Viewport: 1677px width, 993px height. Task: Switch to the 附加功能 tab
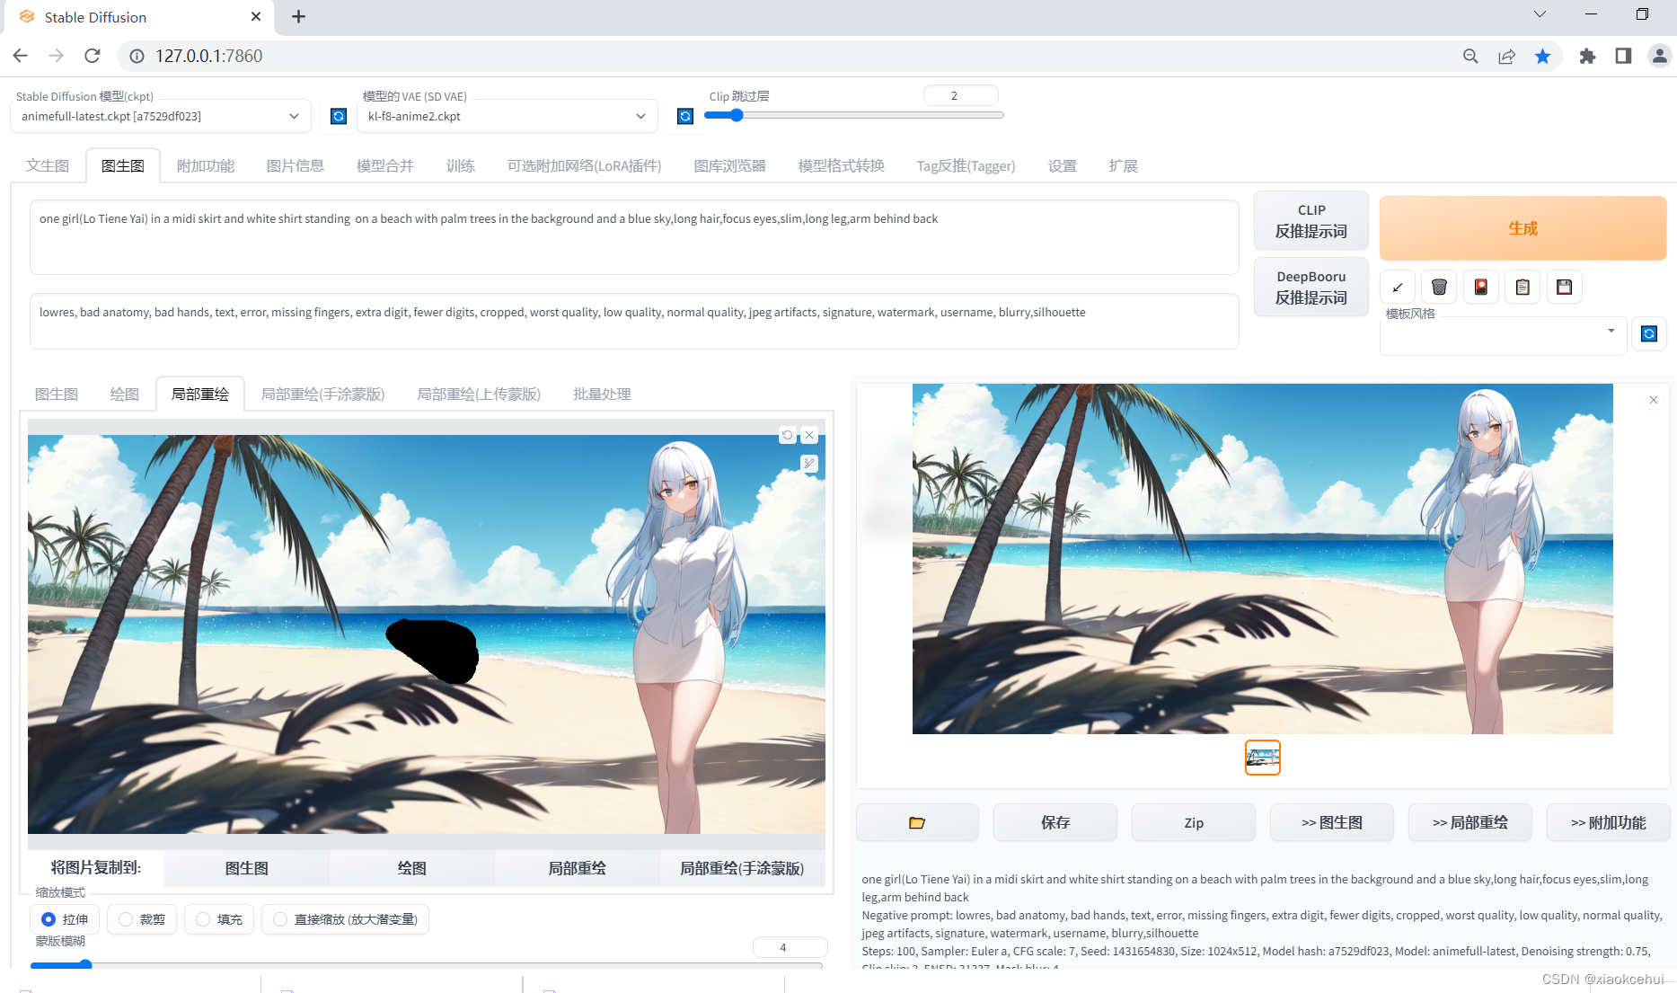point(206,165)
